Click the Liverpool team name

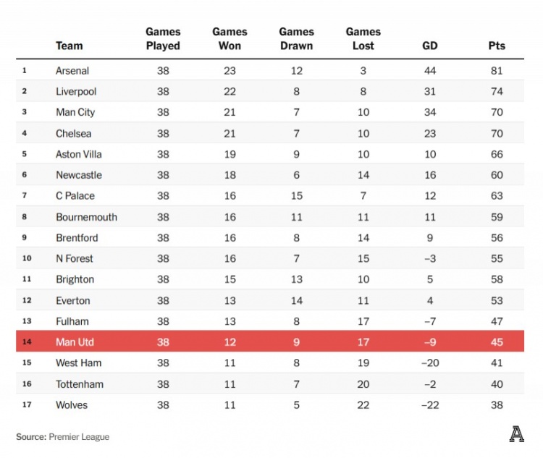(76, 92)
